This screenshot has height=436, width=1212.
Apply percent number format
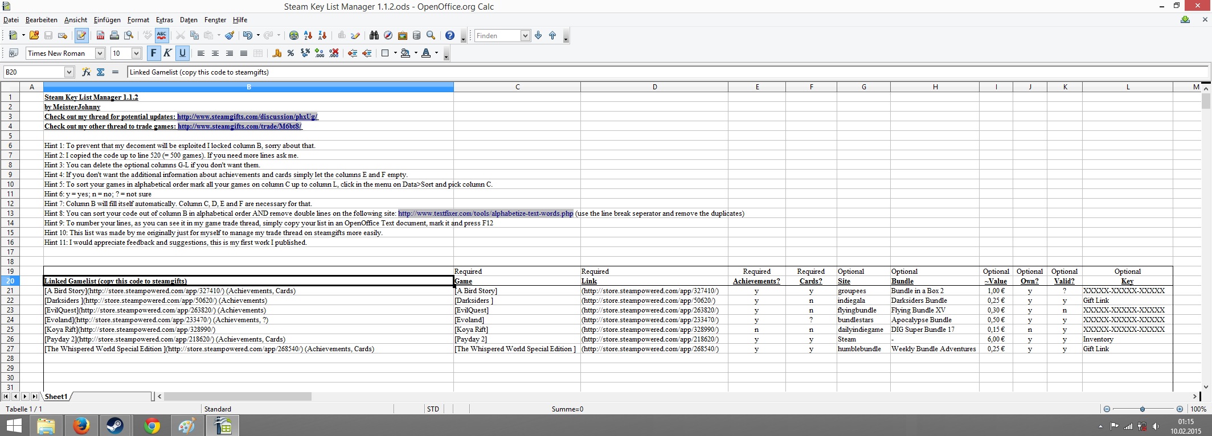click(291, 53)
